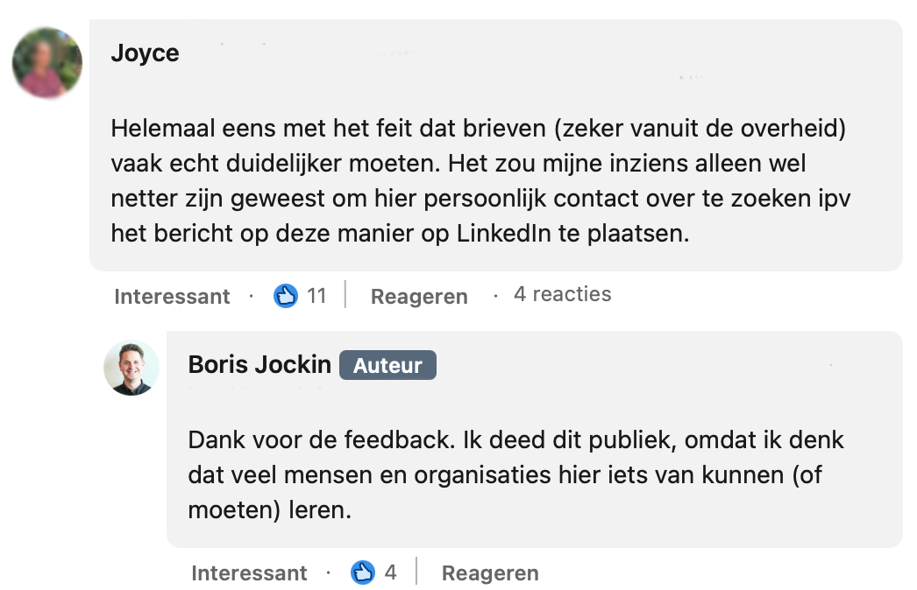
Task: Click the Auteur badge
Action: pyautogui.click(x=387, y=366)
